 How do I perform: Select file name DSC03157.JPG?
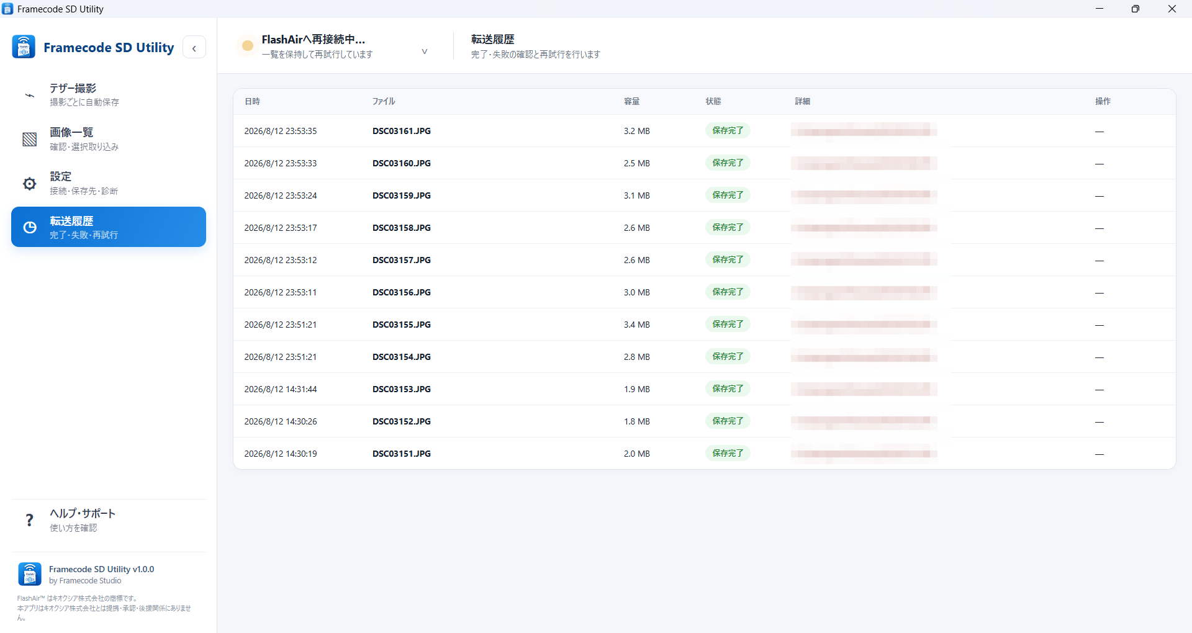click(402, 260)
